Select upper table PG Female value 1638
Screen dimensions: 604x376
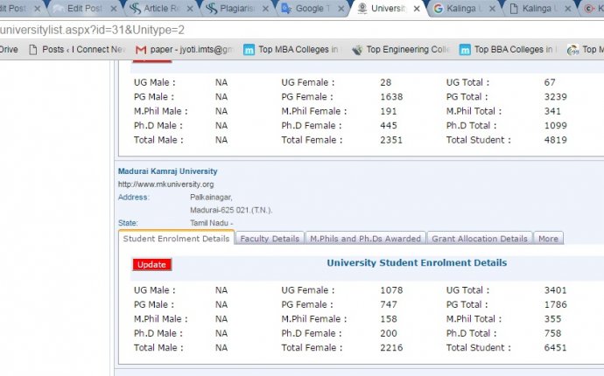click(391, 97)
